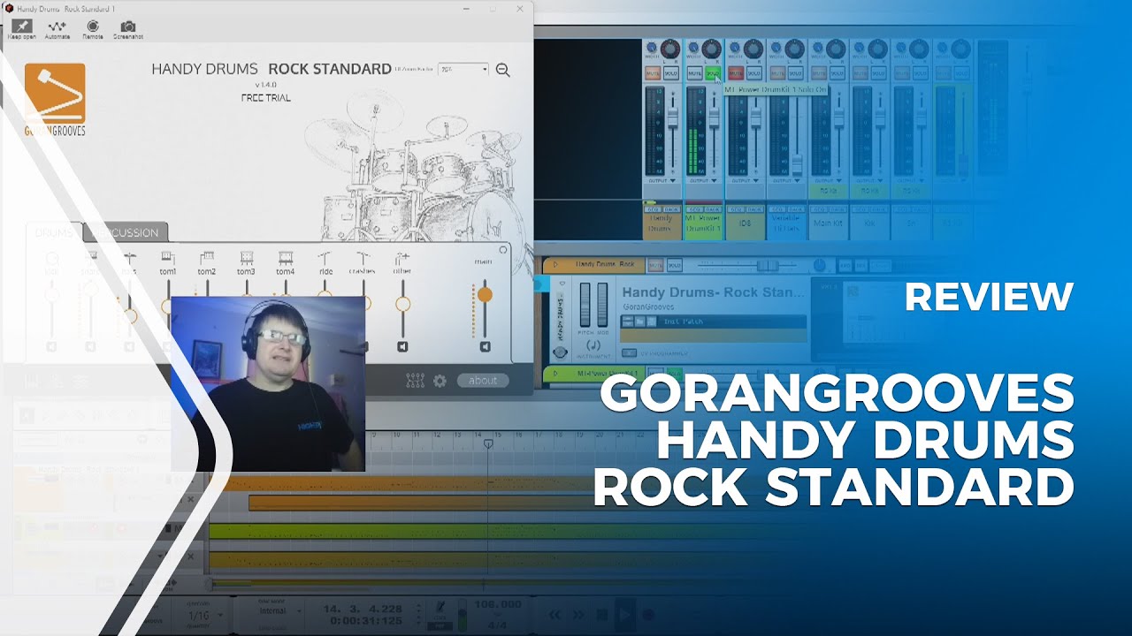Screen dimensions: 1132x636
Task: Solo the Handy Drums mixer channel
Action: click(x=671, y=73)
